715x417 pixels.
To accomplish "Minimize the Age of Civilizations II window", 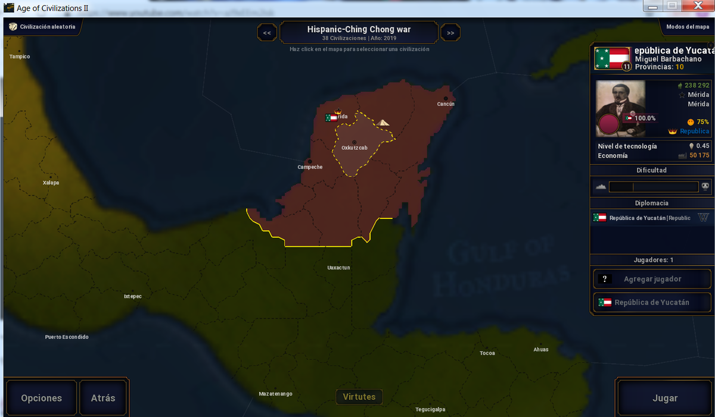I will (654, 5).
